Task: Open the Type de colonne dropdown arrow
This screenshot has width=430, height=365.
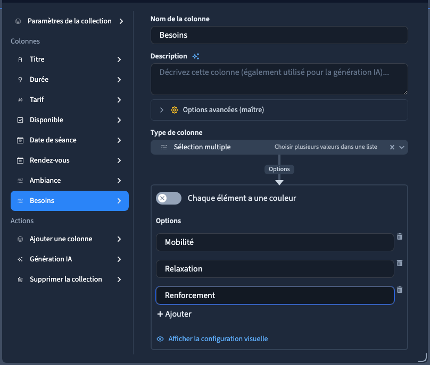Action: pos(402,147)
